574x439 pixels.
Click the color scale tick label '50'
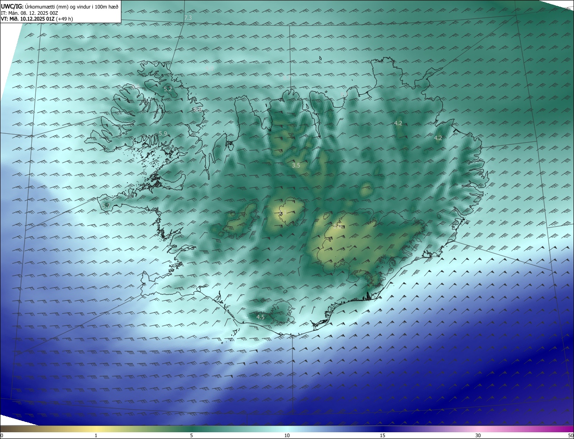point(570,435)
